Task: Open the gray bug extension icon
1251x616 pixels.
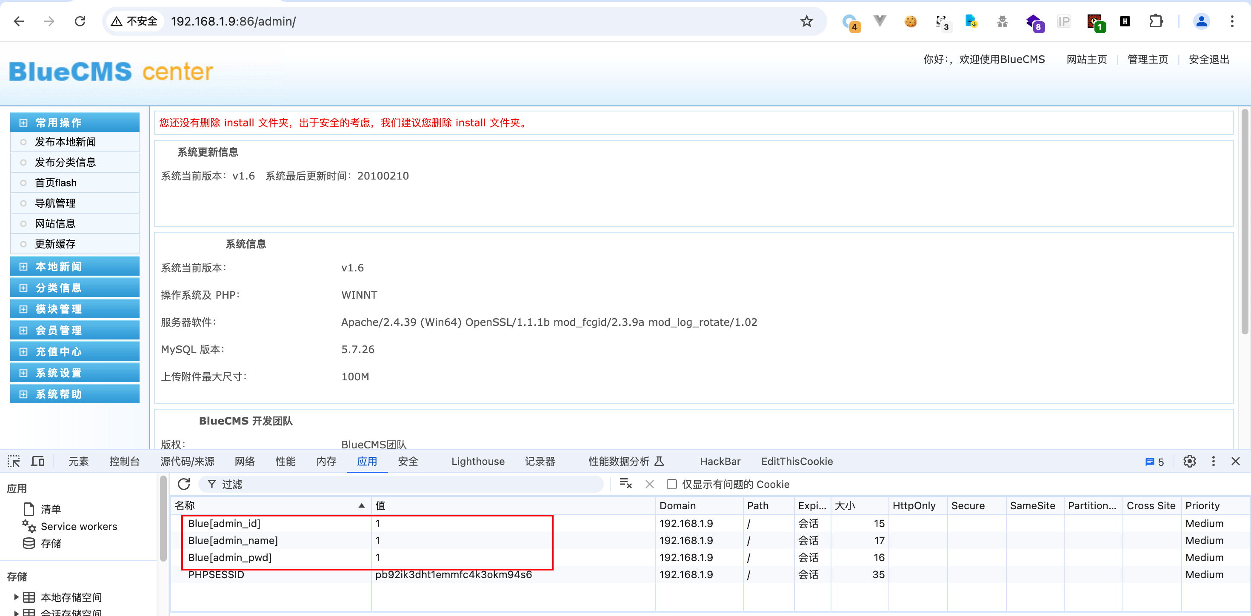Action: pyautogui.click(x=1003, y=21)
